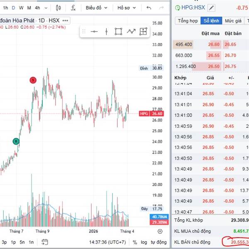The width and height of the screenshot is (249, 249).
Task: Click the Tổng KL khớp row
Action: click(x=210, y=220)
